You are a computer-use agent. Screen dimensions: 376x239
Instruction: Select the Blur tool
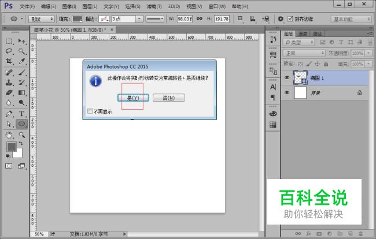(x=9, y=103)
